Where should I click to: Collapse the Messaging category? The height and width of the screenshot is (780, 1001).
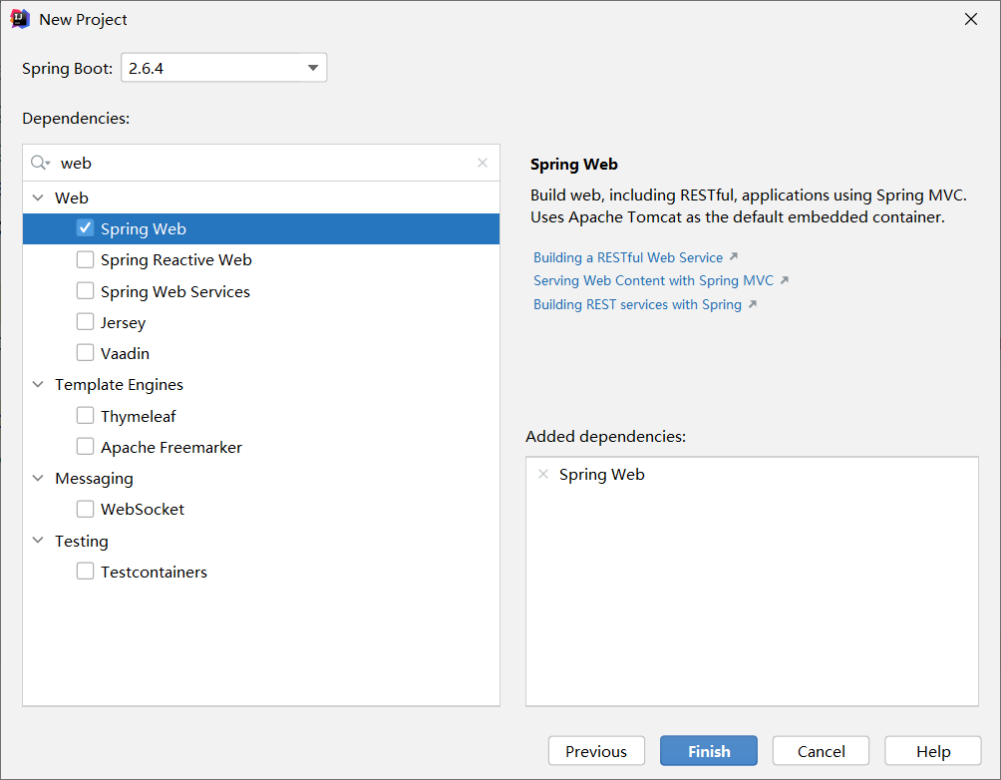pyautogui.click(x=38, y=479)
